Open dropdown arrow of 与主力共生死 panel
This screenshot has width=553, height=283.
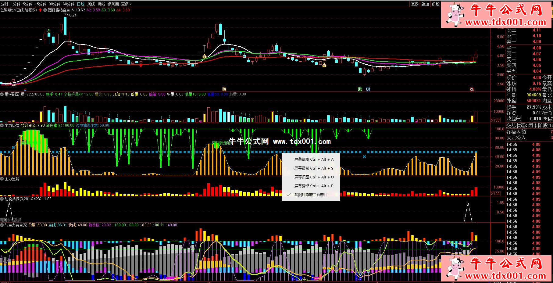[2, 225]
